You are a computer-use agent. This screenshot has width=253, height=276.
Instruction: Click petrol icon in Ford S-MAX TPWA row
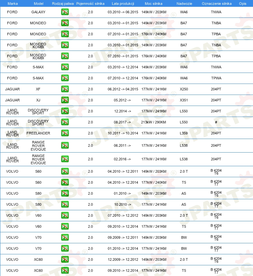tap(65, 78)
